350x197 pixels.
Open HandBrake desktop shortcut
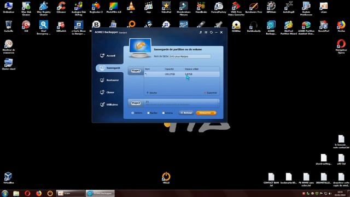click(201, 7)
